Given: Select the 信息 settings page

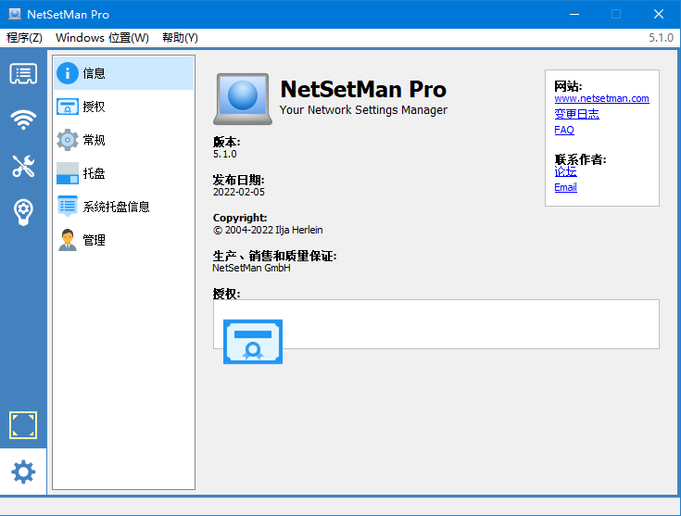Looking at the screenshot, I should 124,73.
